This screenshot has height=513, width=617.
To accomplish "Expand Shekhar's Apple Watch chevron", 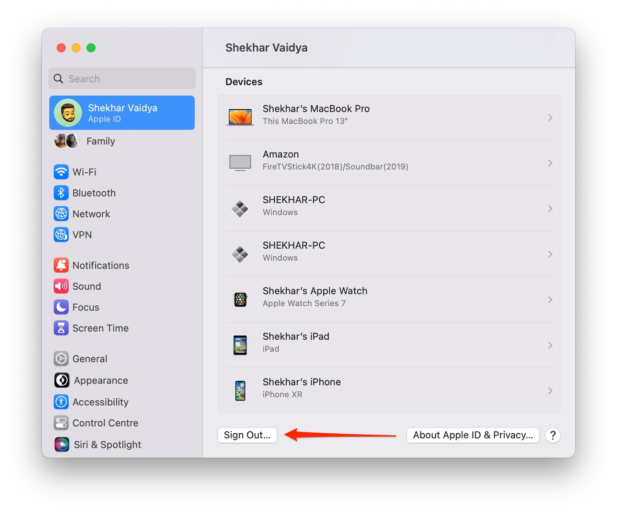I will click(550, 300).
